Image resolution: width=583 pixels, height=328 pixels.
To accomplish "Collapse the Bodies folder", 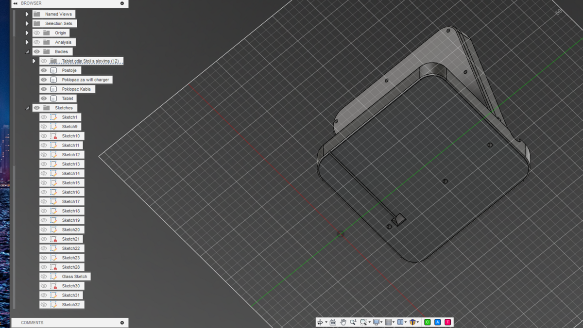I will 27,51.
